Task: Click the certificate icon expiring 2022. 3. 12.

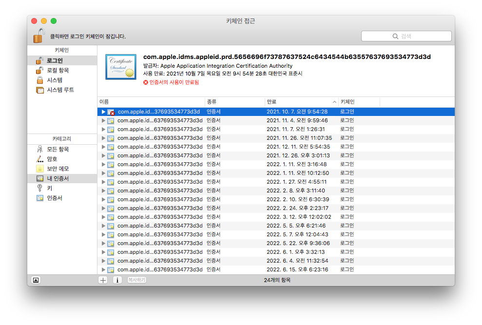Action: tap(111, 217)
